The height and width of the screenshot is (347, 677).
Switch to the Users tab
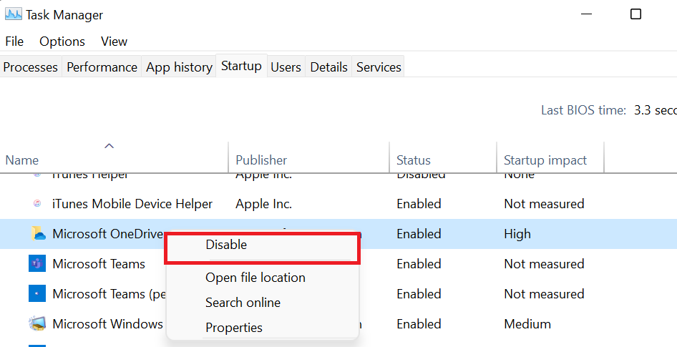pos(286,67)
